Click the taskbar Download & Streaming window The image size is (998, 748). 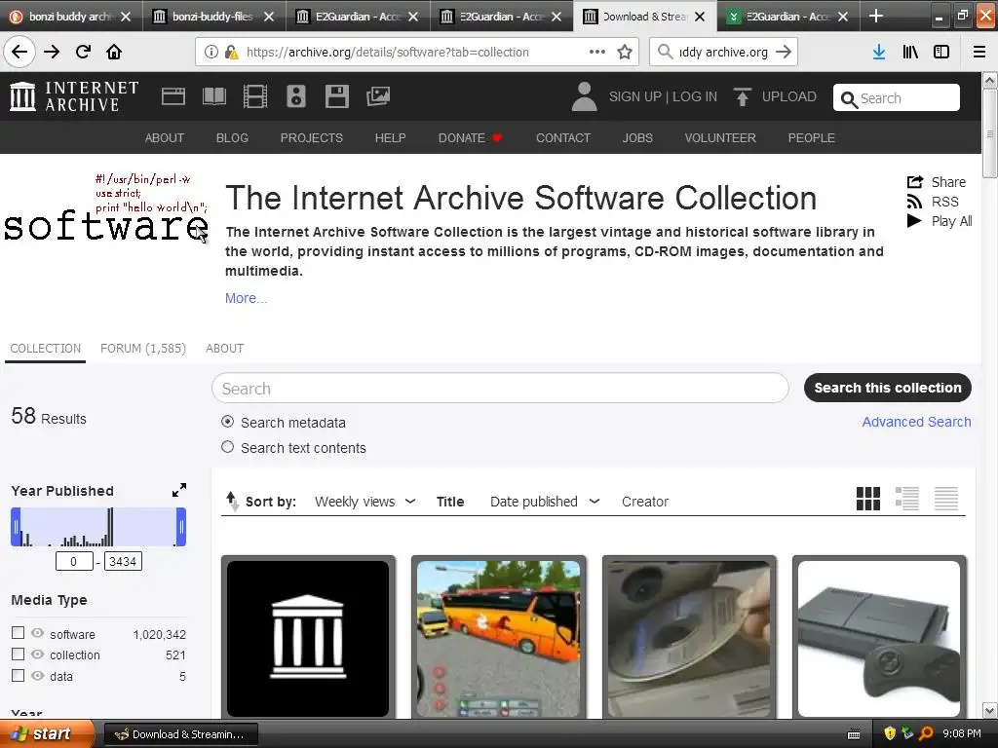181,734
